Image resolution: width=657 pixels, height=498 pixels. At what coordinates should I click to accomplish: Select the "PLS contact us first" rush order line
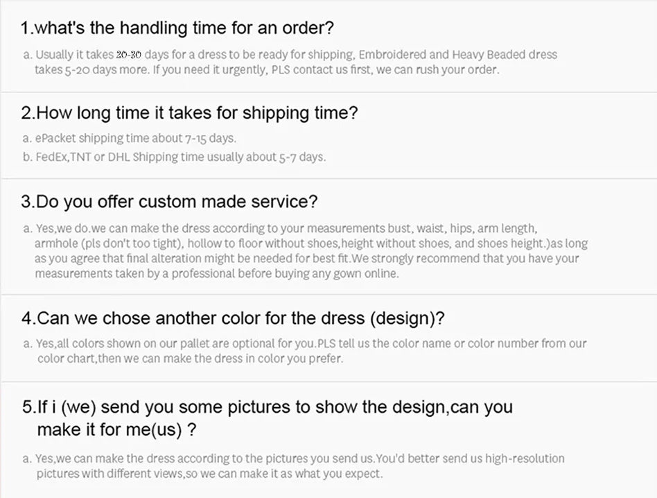click(267, 70)
